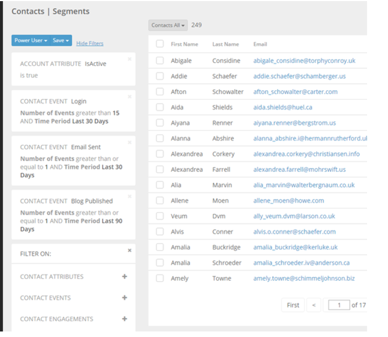Open the Save dropdown menu

(61, 41)
